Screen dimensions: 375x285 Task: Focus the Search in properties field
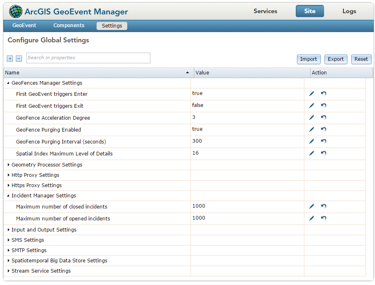pos(88,58)
